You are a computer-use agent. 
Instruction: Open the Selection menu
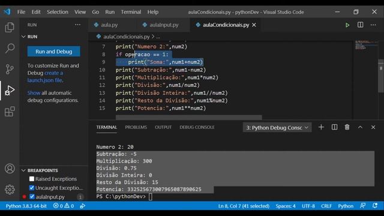click(x=58, y=12)
